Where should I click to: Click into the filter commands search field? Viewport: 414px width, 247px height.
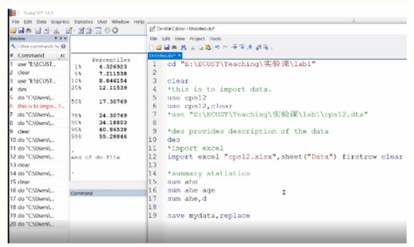point(38,46)
